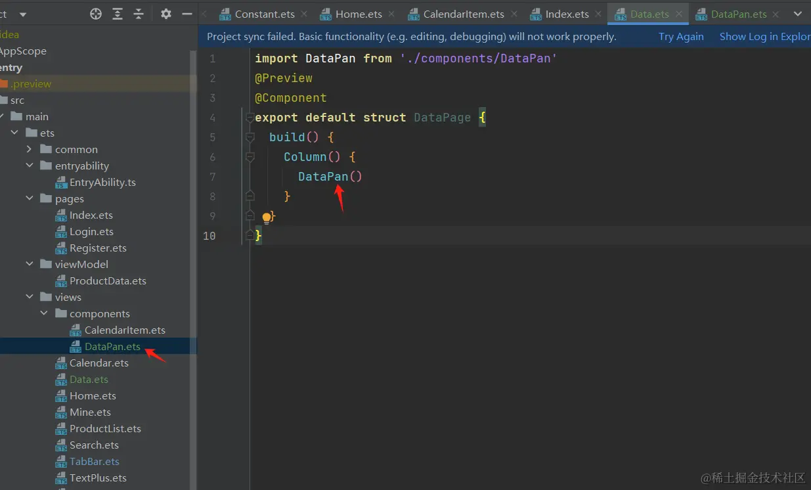Select Search.ets file
811x490 pixels.
(94, 445)
